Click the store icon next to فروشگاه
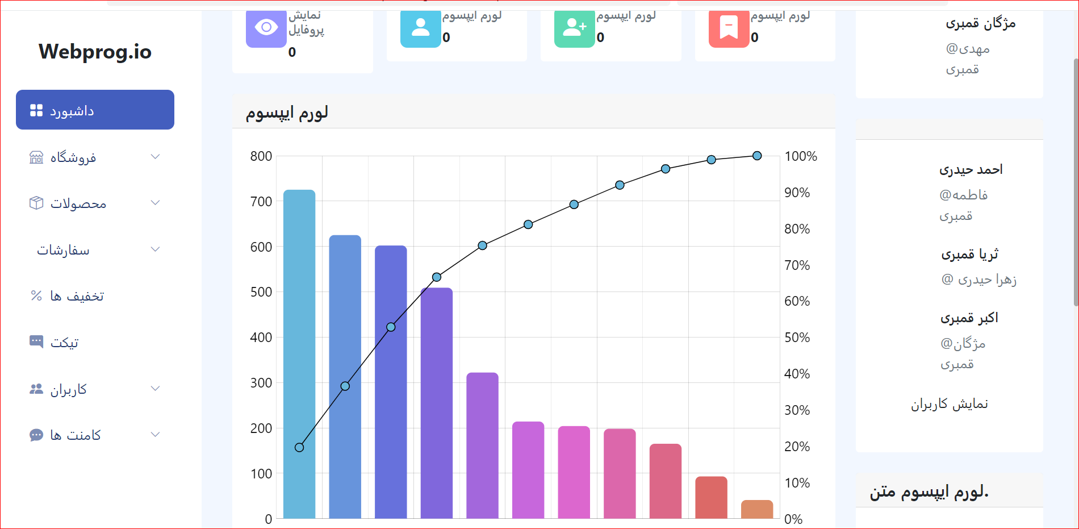The image size is (1079, 529). (x=36, y=157)
